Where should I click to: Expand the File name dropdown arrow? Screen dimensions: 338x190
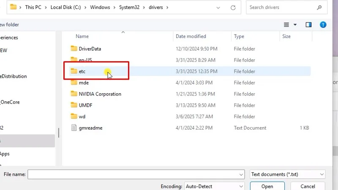[x=241, y=174]
